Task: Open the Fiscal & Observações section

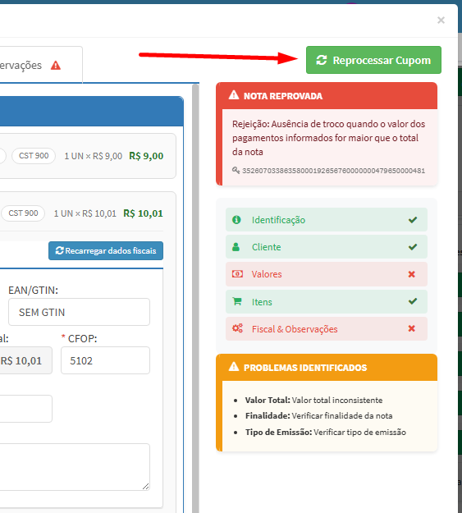Action: (x=327, y=329)
